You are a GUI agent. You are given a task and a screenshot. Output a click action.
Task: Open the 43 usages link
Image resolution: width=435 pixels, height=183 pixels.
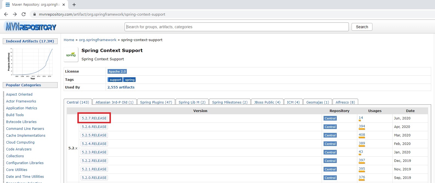[x=361, y=152]
